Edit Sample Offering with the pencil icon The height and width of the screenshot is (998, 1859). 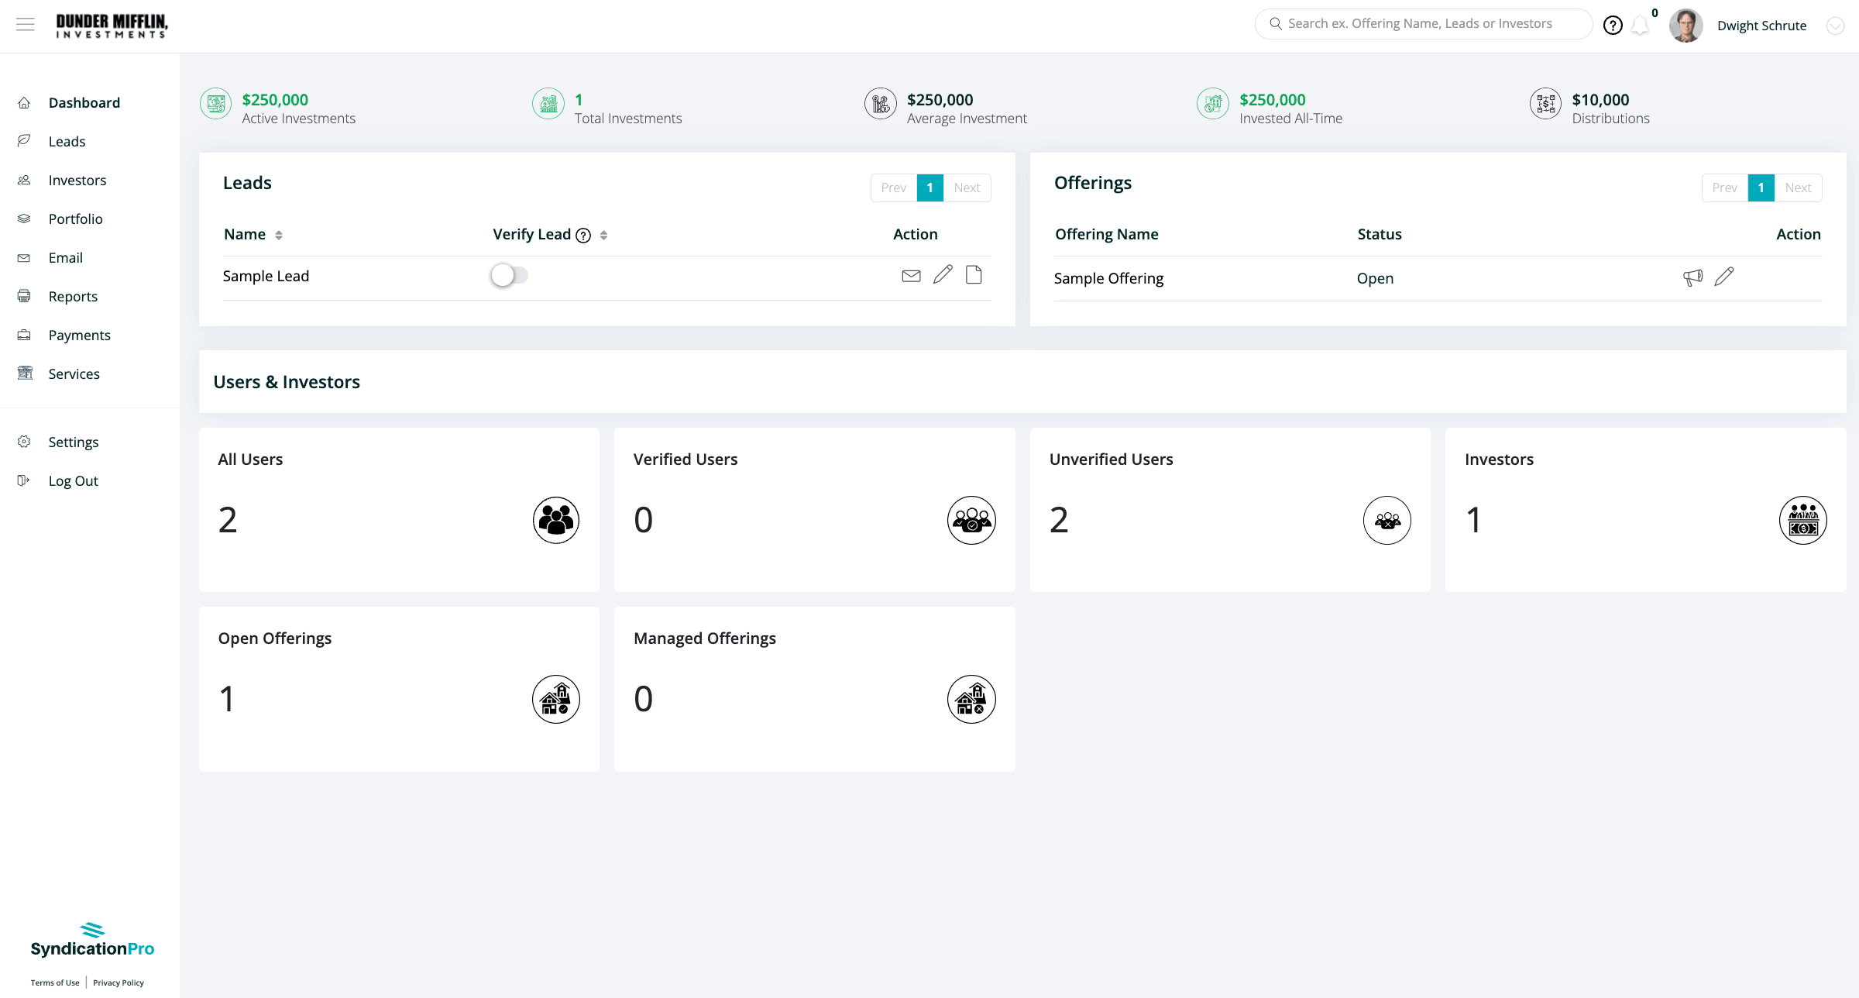[1724, 277]
